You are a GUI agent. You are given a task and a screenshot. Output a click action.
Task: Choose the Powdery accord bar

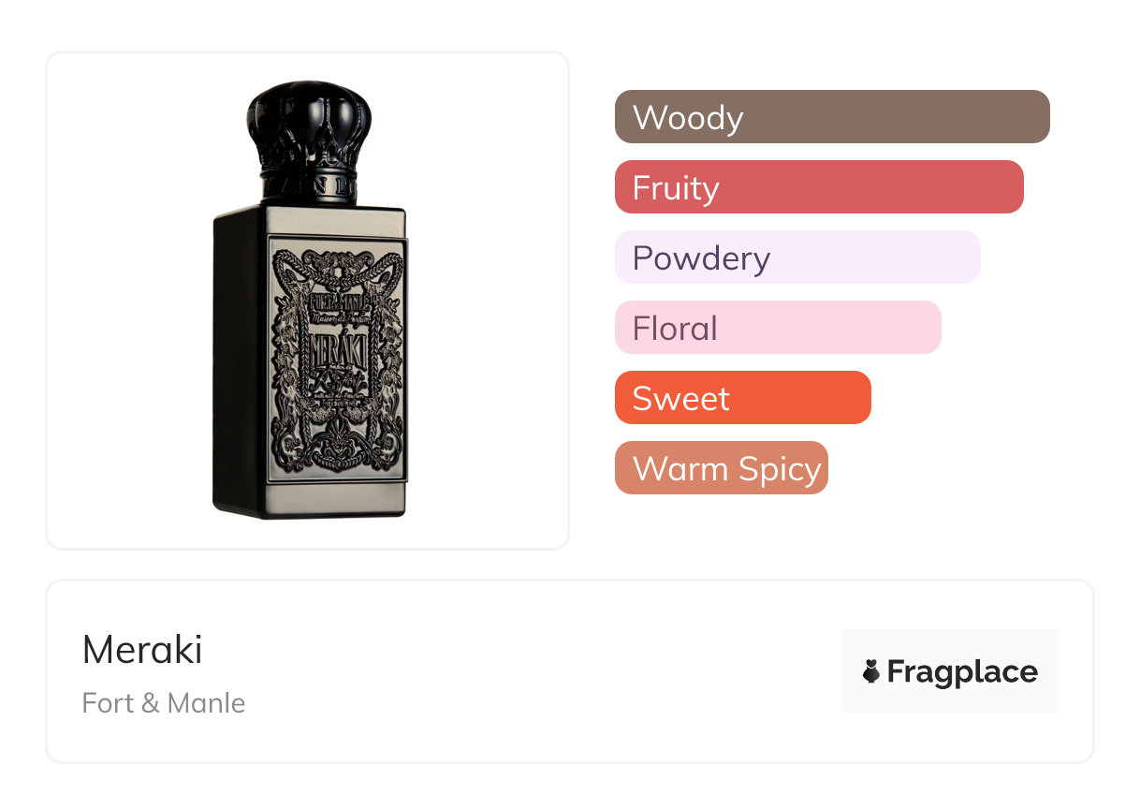coord(797,257)
